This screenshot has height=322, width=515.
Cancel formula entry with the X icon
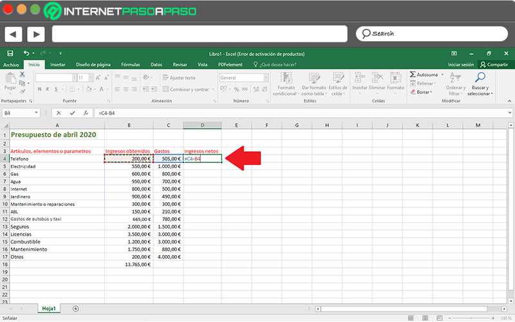pos(59,113)
